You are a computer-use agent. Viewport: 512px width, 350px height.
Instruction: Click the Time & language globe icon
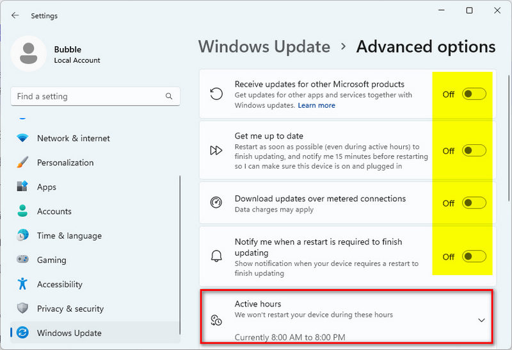click(22, 235)
